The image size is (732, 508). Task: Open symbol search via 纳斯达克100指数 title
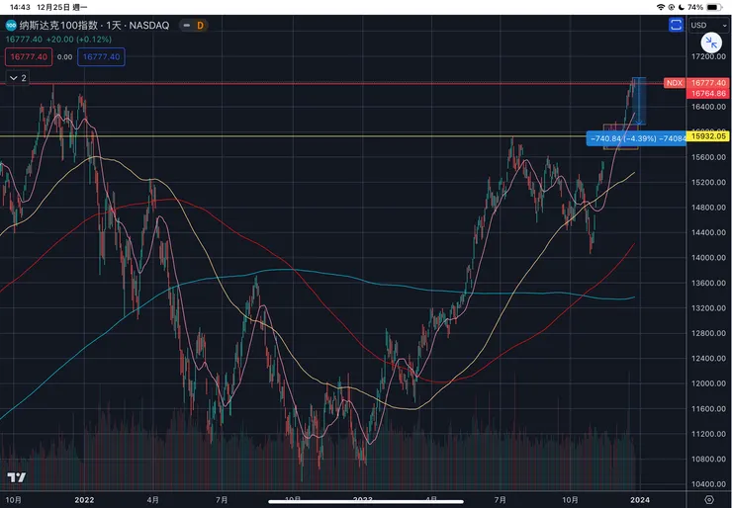(x=58, y=25)
